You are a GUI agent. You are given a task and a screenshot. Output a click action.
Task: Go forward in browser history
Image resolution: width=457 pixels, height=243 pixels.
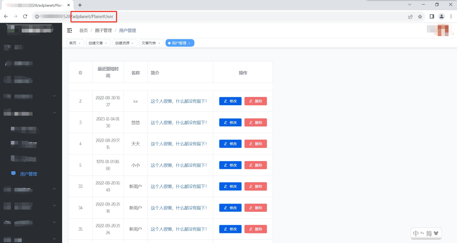tap(16, 17)
